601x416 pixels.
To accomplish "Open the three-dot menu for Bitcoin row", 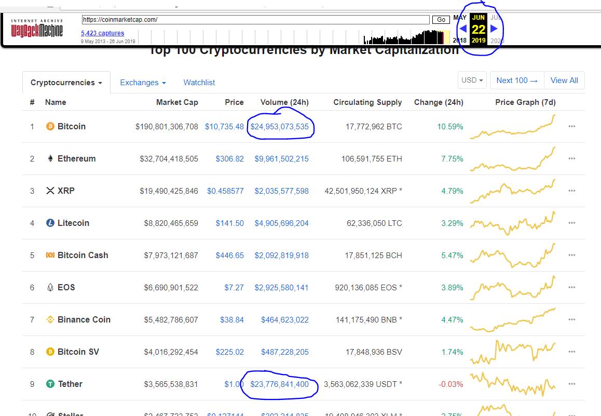I will (572, 126).
